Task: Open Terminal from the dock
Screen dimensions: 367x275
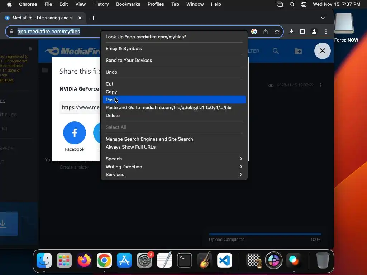Action: [x=185, y=260]
